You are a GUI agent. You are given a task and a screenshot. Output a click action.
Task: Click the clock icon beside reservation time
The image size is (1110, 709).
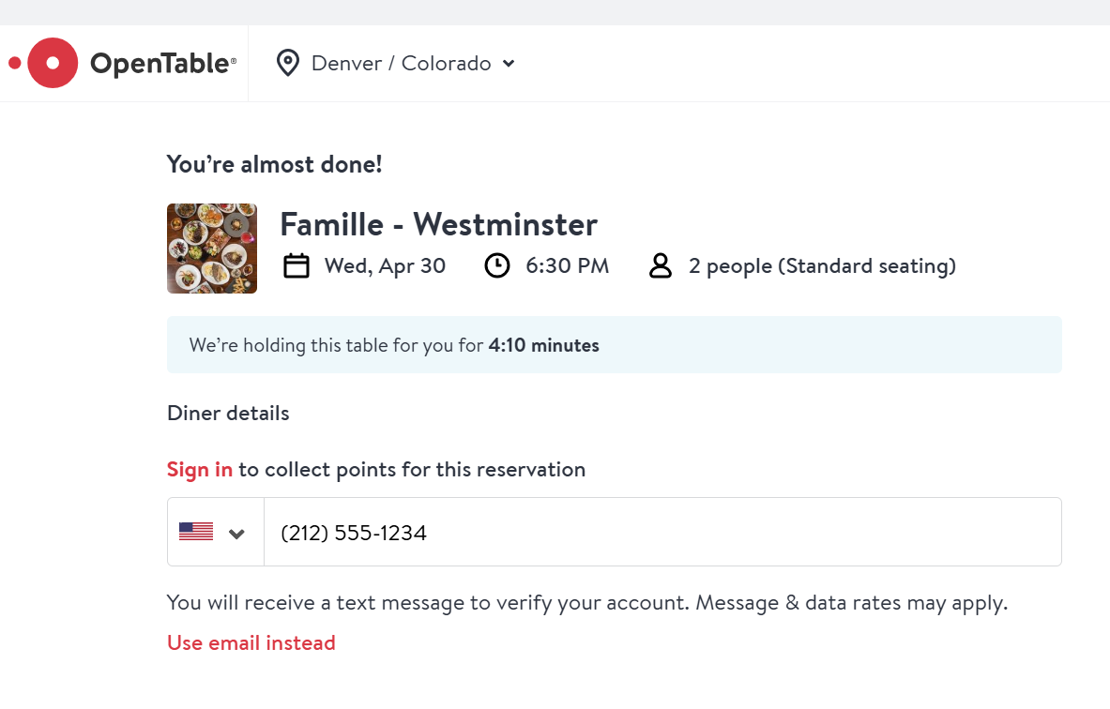tap(497, 266)
